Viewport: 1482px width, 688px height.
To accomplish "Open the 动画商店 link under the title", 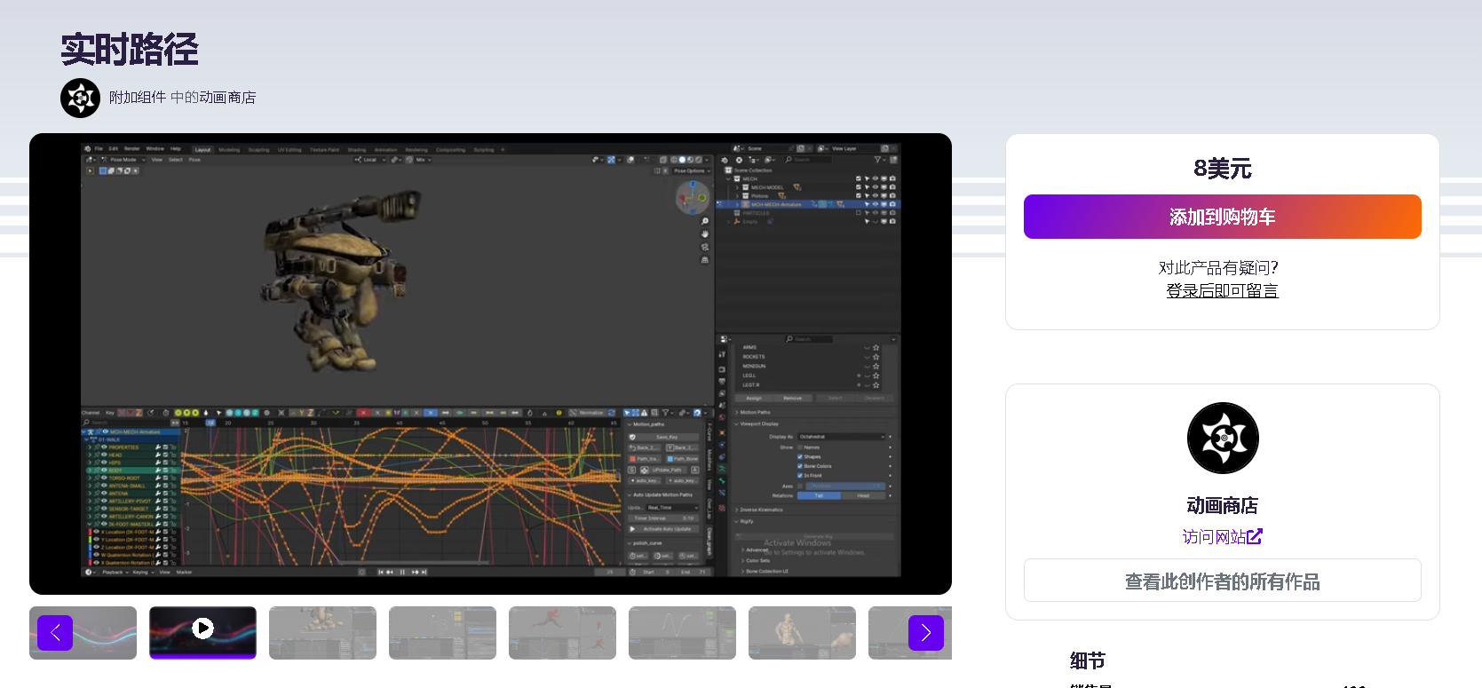I will pyautogui.click(x=227, y=98).
